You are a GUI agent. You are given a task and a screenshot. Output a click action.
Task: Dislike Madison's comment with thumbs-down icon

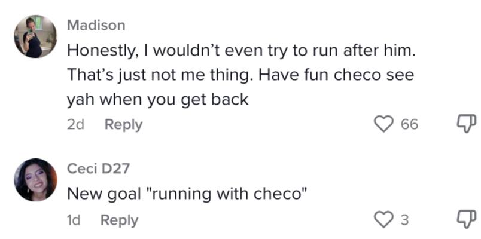466,124
